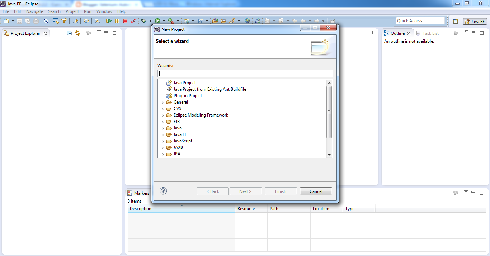This screenshot has height=256, width=490.
Task: Click the Description column header
Action: pos(181,208)
